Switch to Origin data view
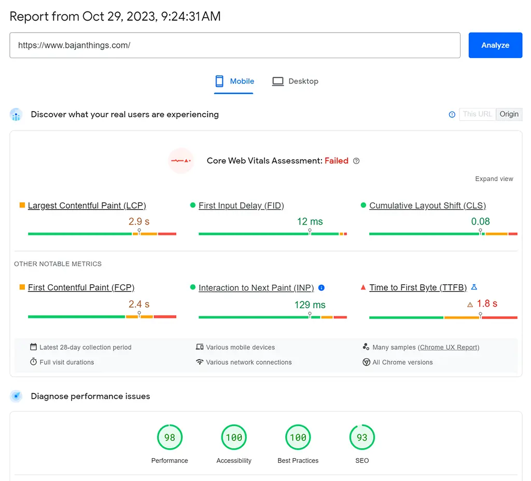Viewport: 531px width, 481px height. (509, 114)
